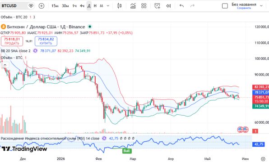Switch to the 30м timeframe
The width and height of the screenshot is (269, 162).
pyautogui.click(x=65, y=6)
